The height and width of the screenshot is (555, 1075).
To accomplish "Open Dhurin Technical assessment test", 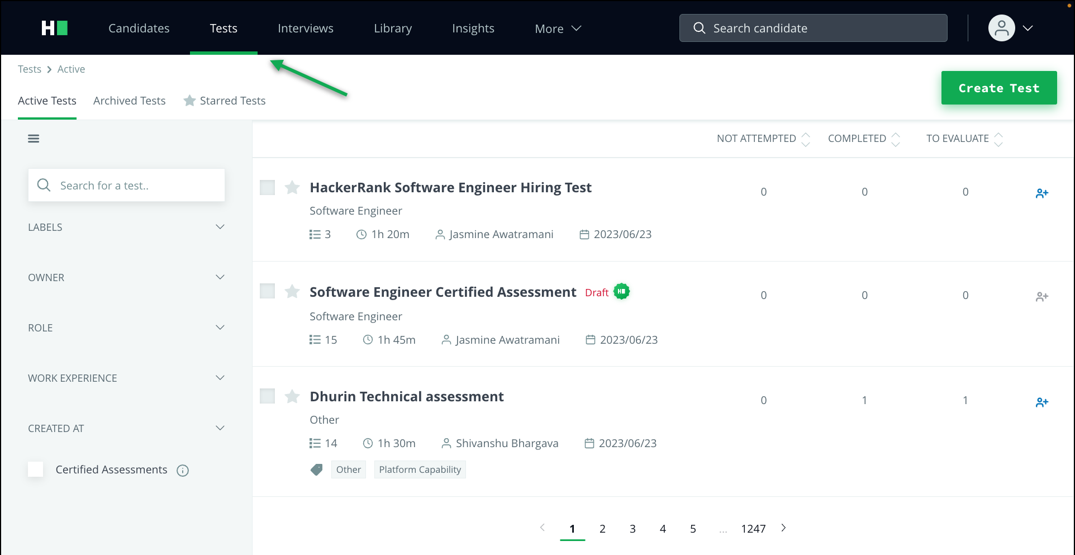I will click(407, 396).
